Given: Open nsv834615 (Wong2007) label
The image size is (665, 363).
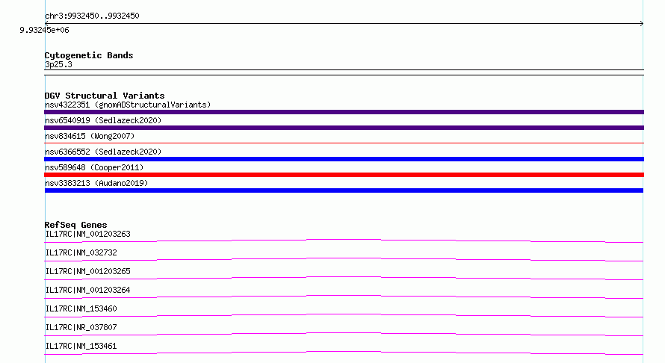Looking at the screenshot, I should pos(90,136).
